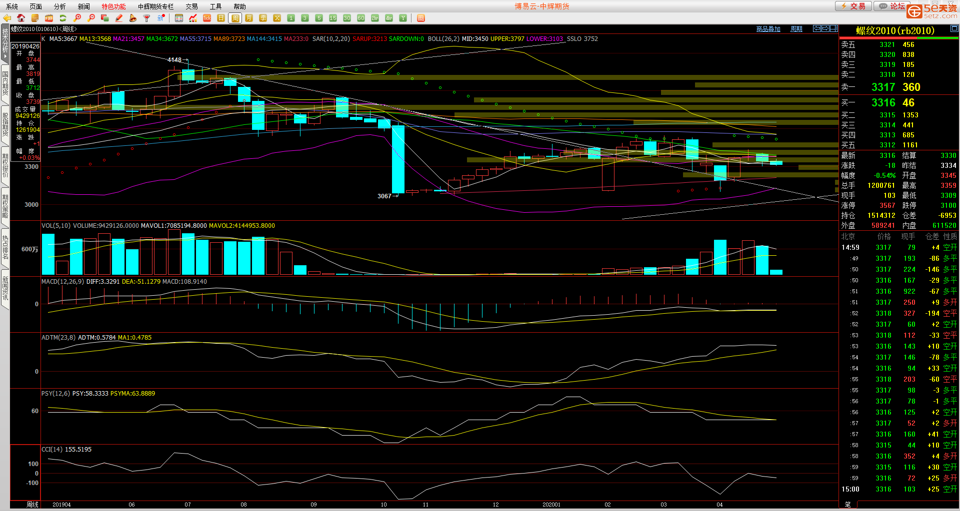Open the 帮助 menu

point(240,6)
